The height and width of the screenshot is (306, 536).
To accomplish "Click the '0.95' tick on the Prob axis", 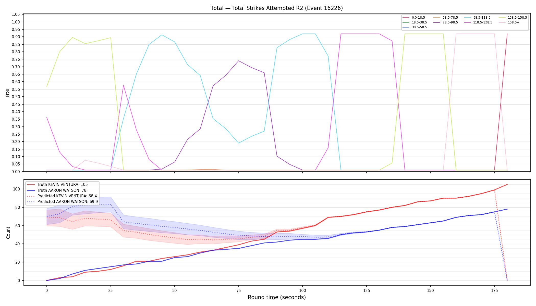I will tap(16, 29).
